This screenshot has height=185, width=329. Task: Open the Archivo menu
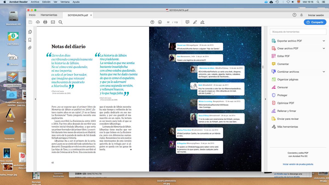(x=35, y=2)
